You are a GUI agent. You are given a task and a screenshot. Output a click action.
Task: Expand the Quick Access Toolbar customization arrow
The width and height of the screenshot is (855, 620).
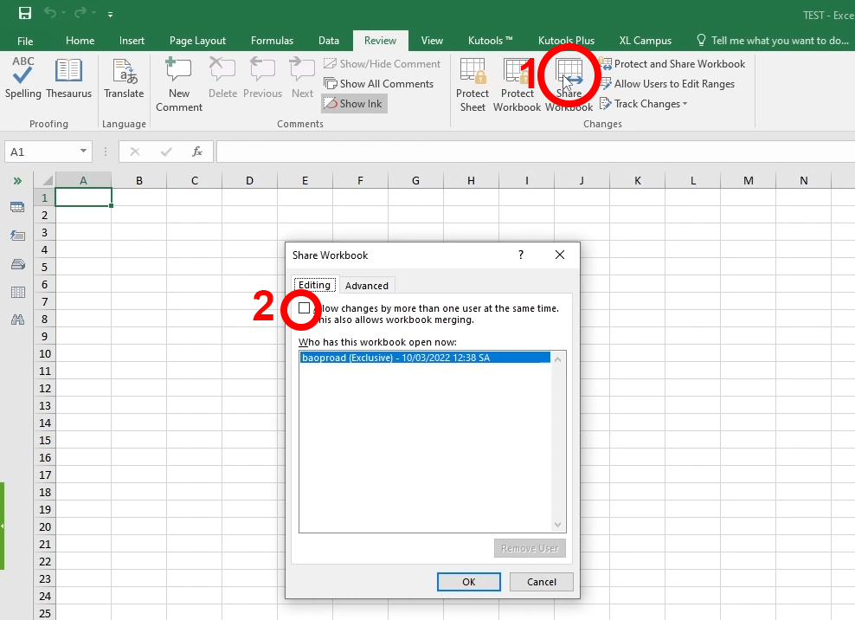[x=109, y=15]
